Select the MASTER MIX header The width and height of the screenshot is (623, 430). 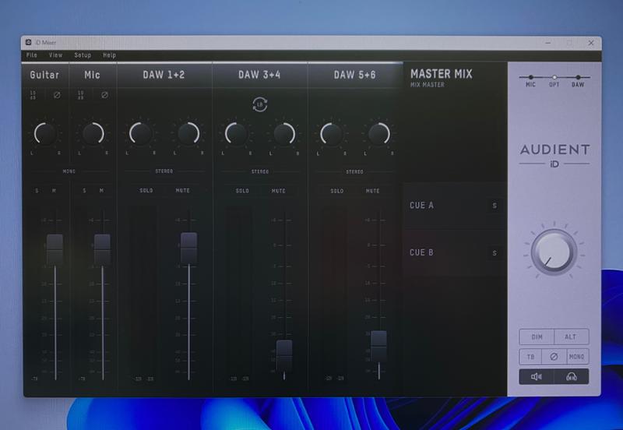(442, 74)
